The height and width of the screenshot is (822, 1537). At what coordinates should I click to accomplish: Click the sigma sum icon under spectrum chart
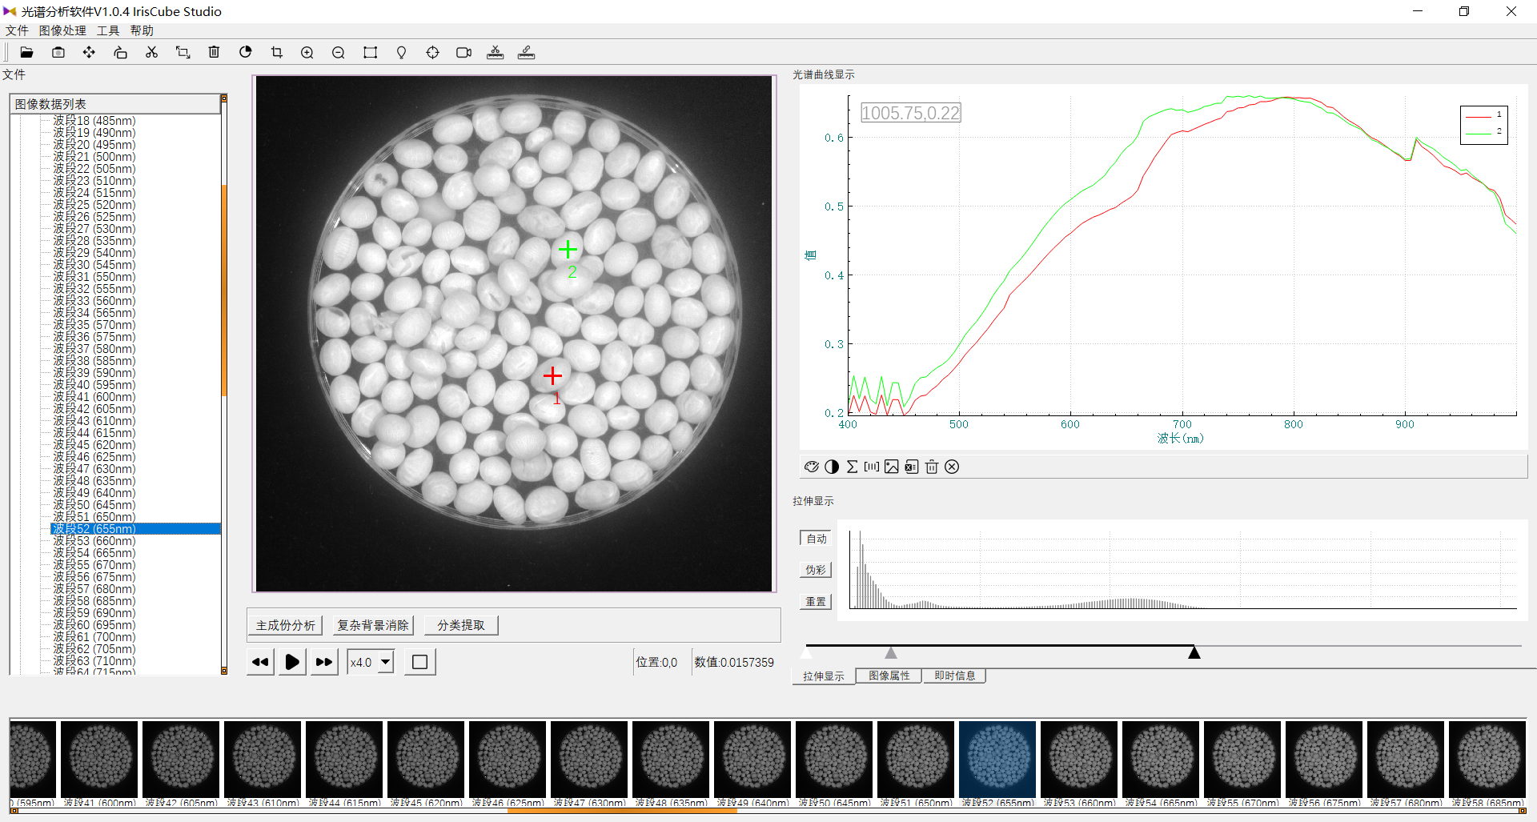(x=852, y=467)
